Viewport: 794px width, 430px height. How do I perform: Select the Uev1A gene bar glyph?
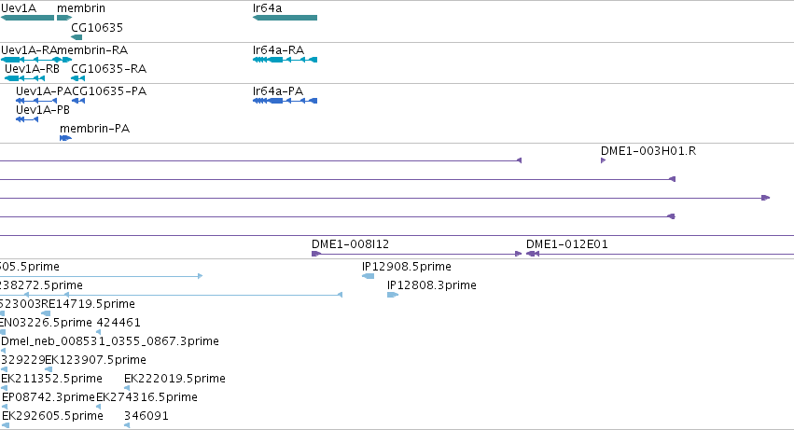click(x=27, y=18)
